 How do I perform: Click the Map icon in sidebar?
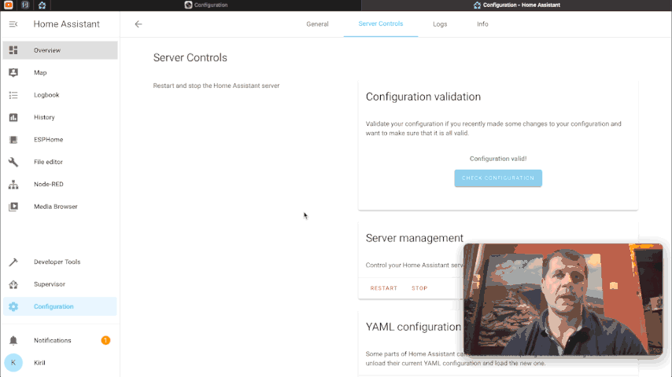(13, 72)
